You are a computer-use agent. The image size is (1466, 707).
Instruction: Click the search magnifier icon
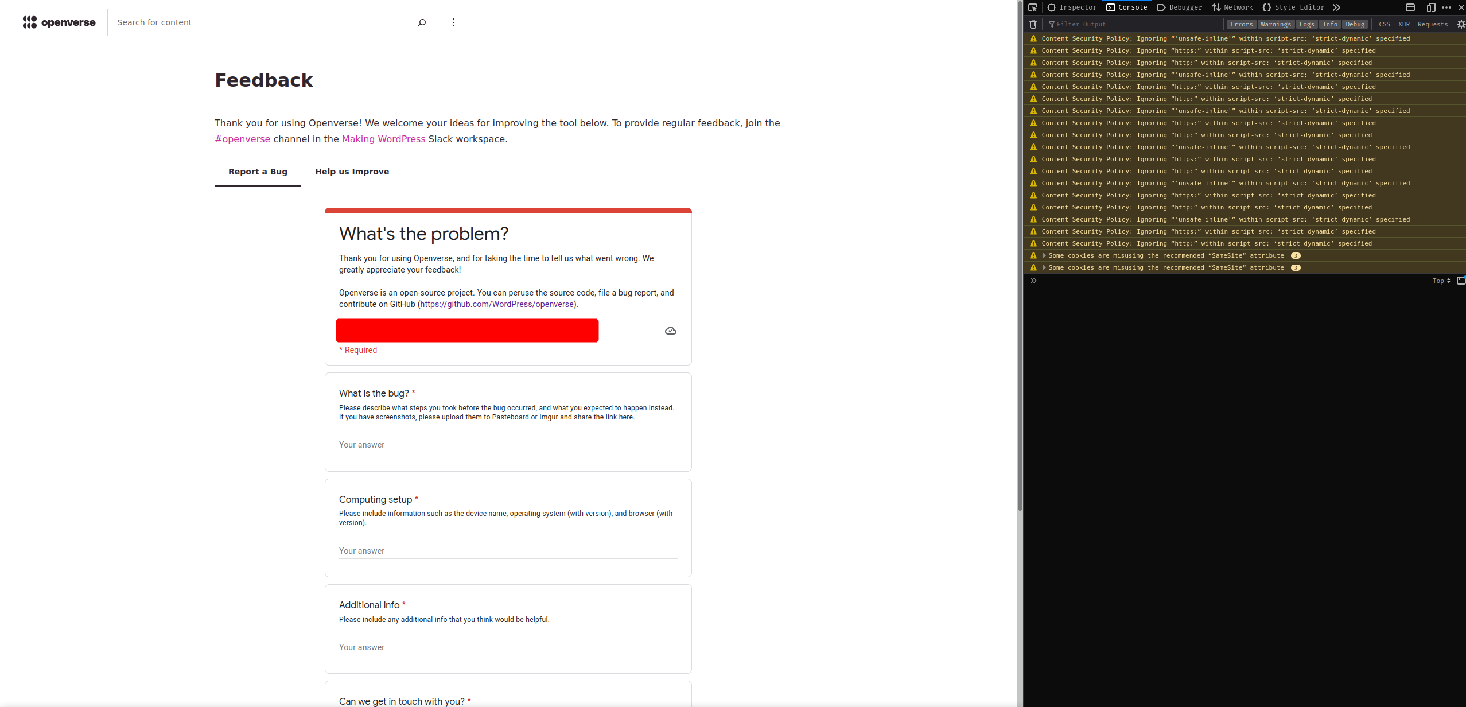point(422,22)
